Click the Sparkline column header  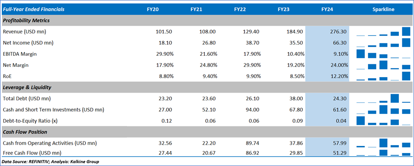383,9
